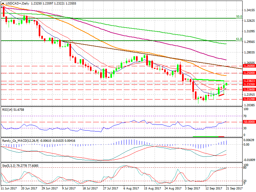256x192 pixels.
Task: Select the 1.23350 price level label
Action: [249, 84]
